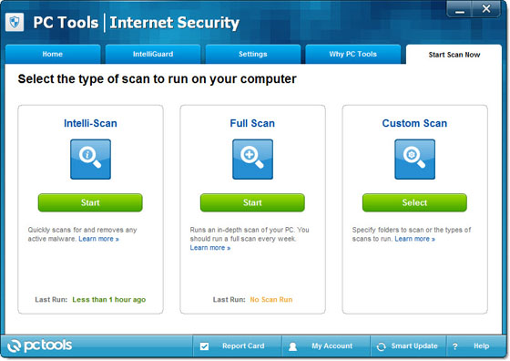Viewport: 510px width, 361px height.
Task: Click 'Select the type of scan' heading
Action: click(x=157, y=79)
